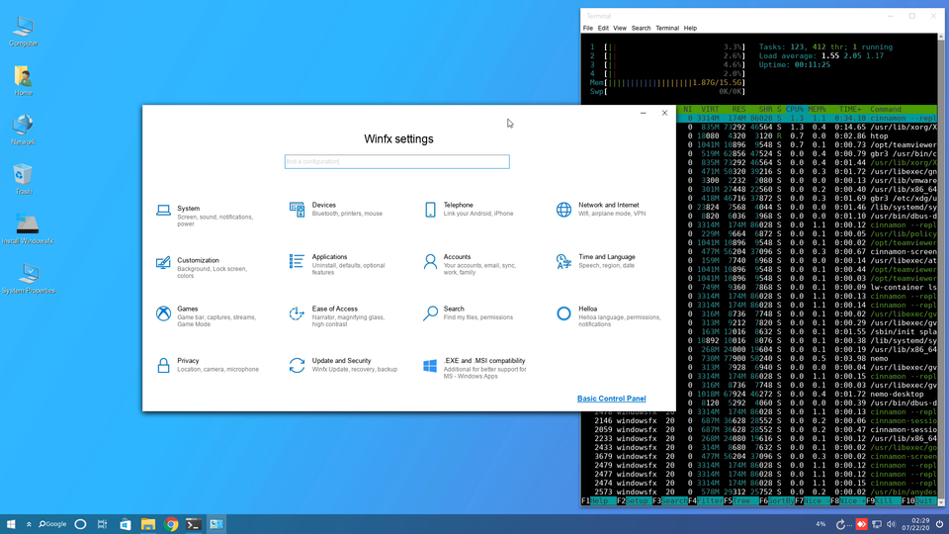Open file explorer from the taskbar

[x=148, y=524]
